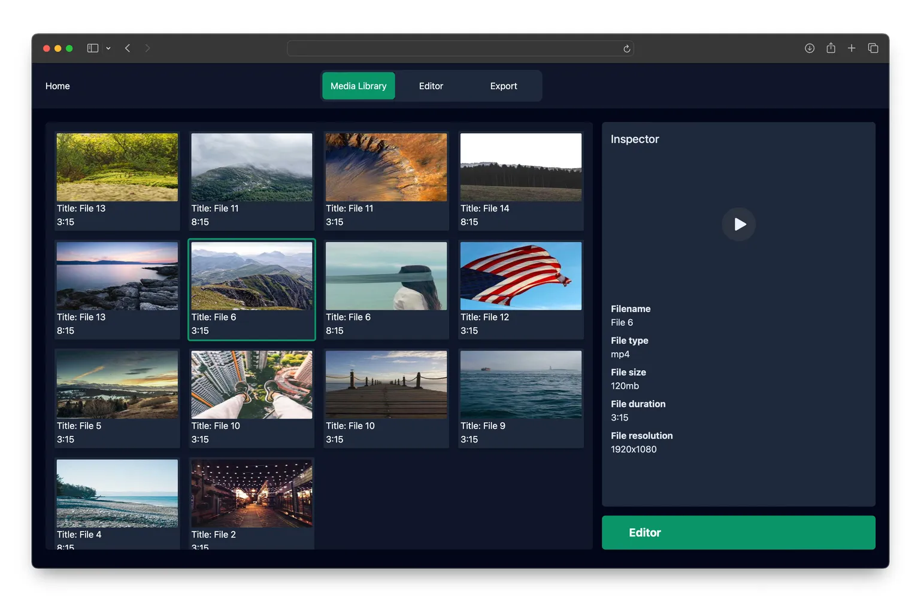Go back with the browser arrow
This screenshot has height=598, width=921.
tap(128, 48)
